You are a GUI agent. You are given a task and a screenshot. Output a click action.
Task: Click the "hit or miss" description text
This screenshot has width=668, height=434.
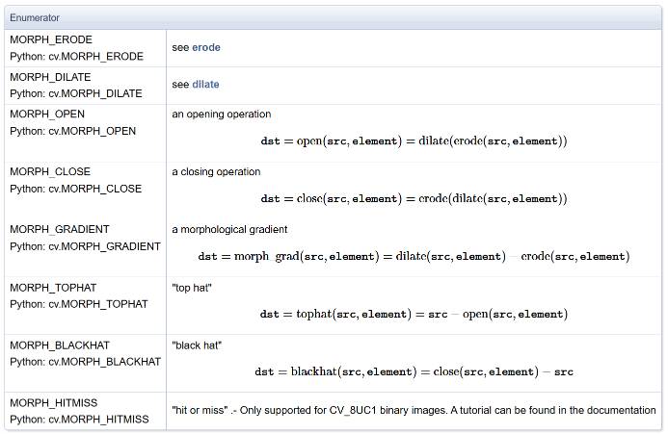click(414, 410)
